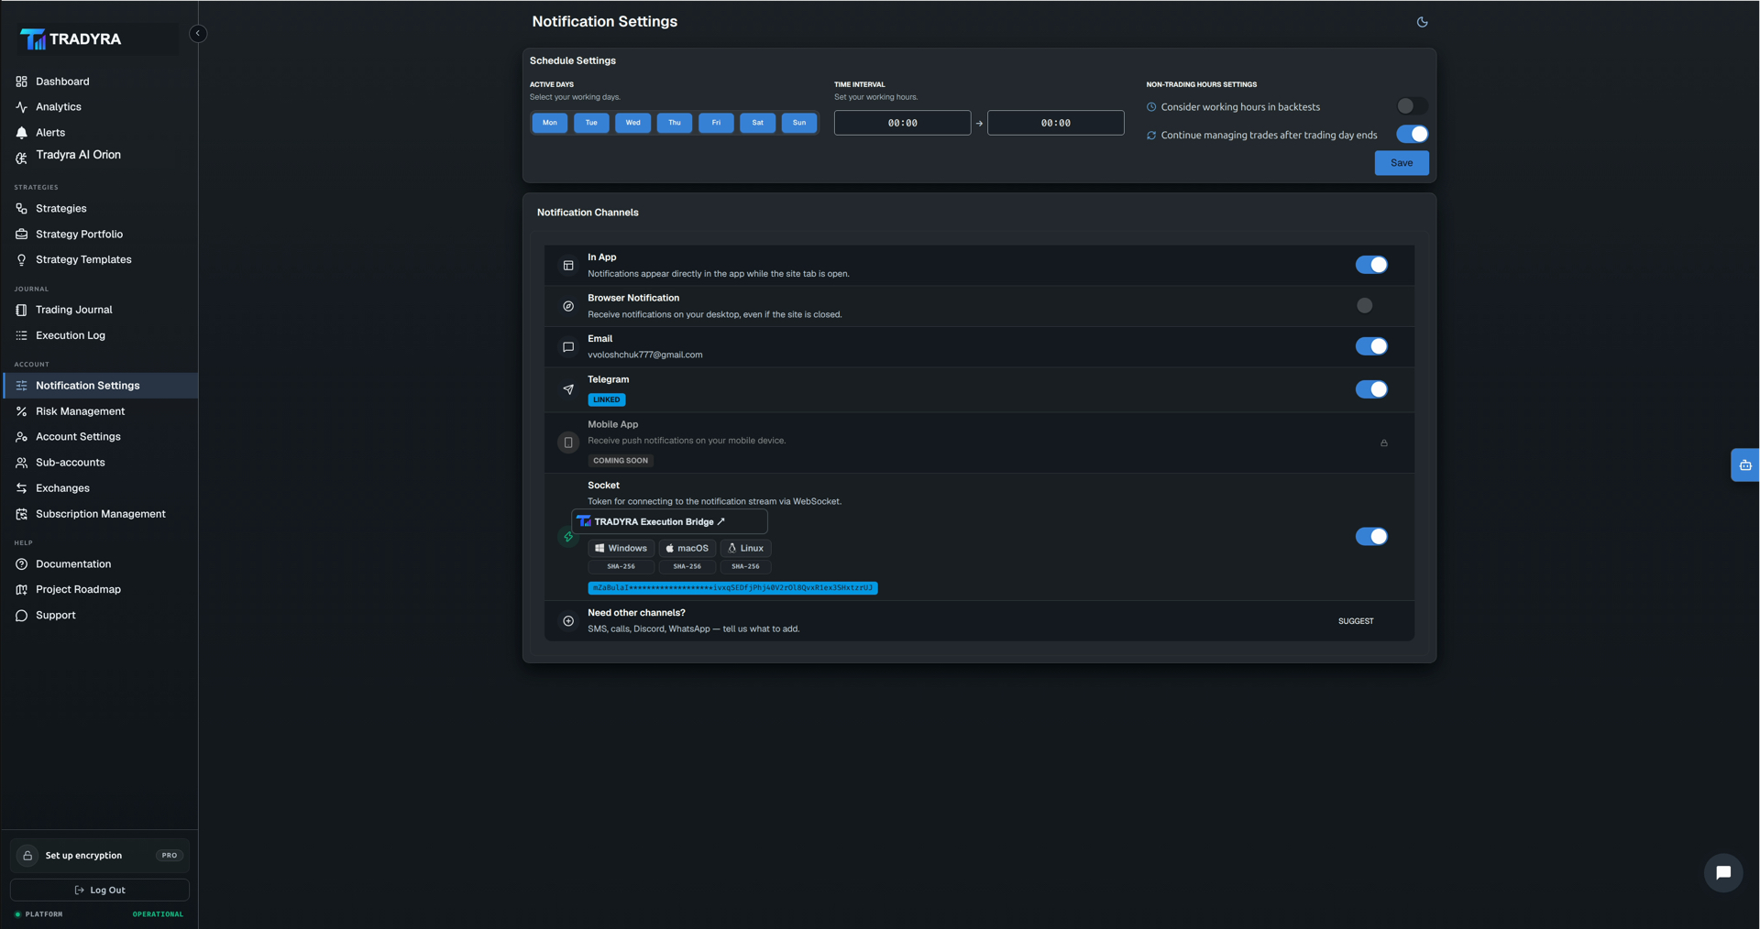1760x929 pixels.
Task: Click the Need other channels plus icon
Action: 568,621
